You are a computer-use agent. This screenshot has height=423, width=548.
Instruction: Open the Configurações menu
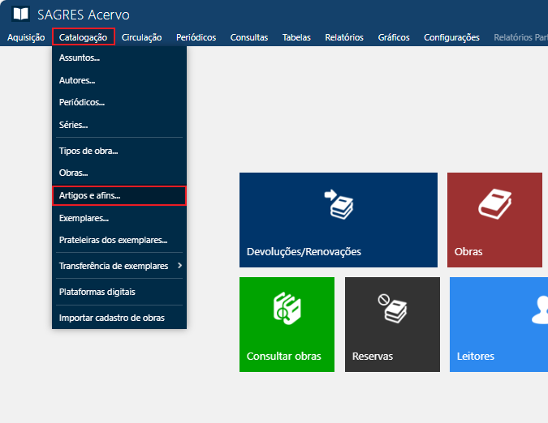[x=451, y=37]
